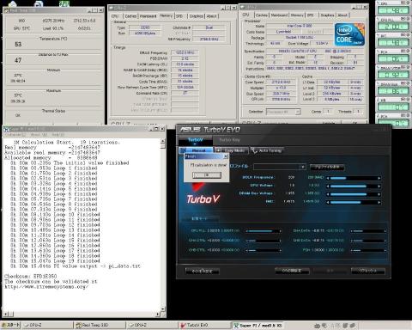This screenshot has height=330, width=412.
Task: Click the CPU Voltage left arrow
Action: pos(328,186)
